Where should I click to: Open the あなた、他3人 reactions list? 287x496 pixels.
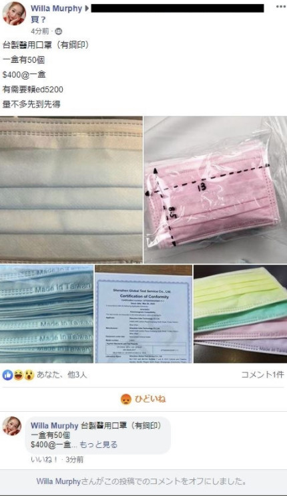coord(61,375)
